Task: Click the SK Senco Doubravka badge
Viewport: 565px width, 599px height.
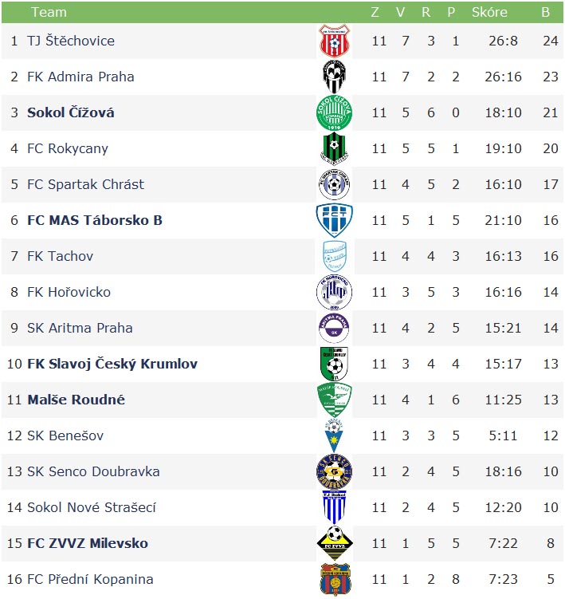Action: tap(335, 472)
